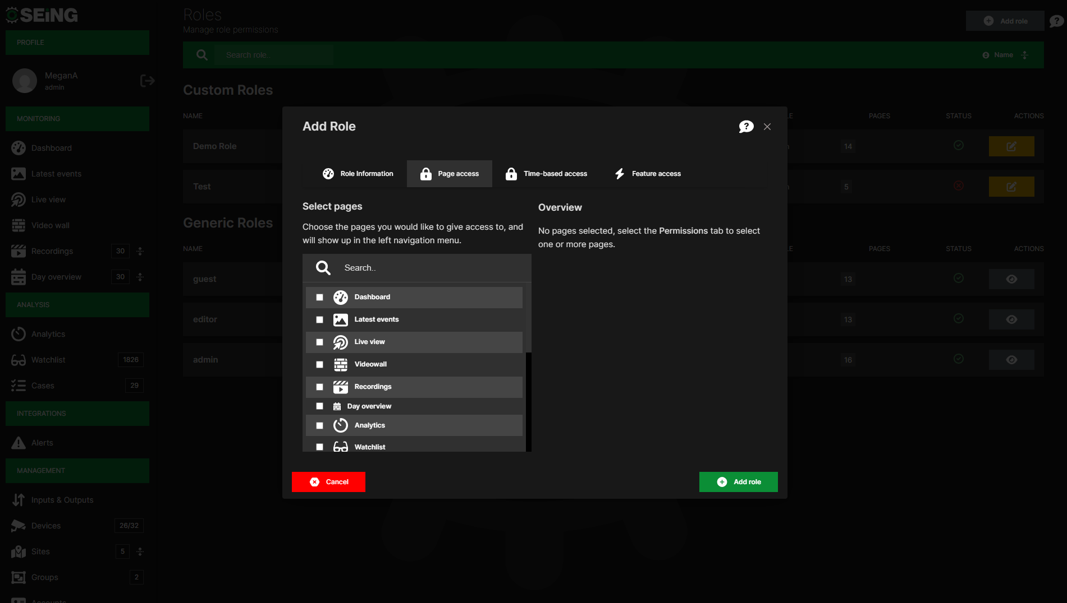Collapse the MONITORING sidebar section
Viewport: 1067px width, 603px height.
coord(77,119)
